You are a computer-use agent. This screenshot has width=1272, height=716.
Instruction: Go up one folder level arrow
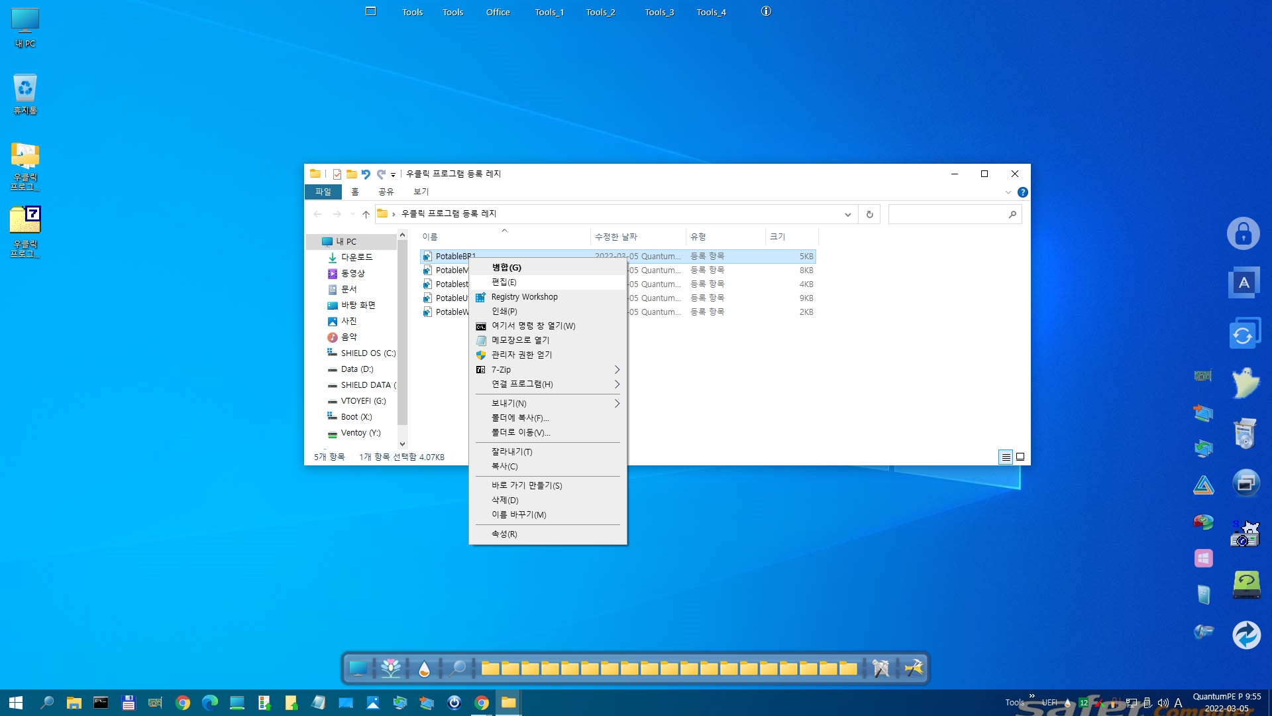click(x=366, y=214)
